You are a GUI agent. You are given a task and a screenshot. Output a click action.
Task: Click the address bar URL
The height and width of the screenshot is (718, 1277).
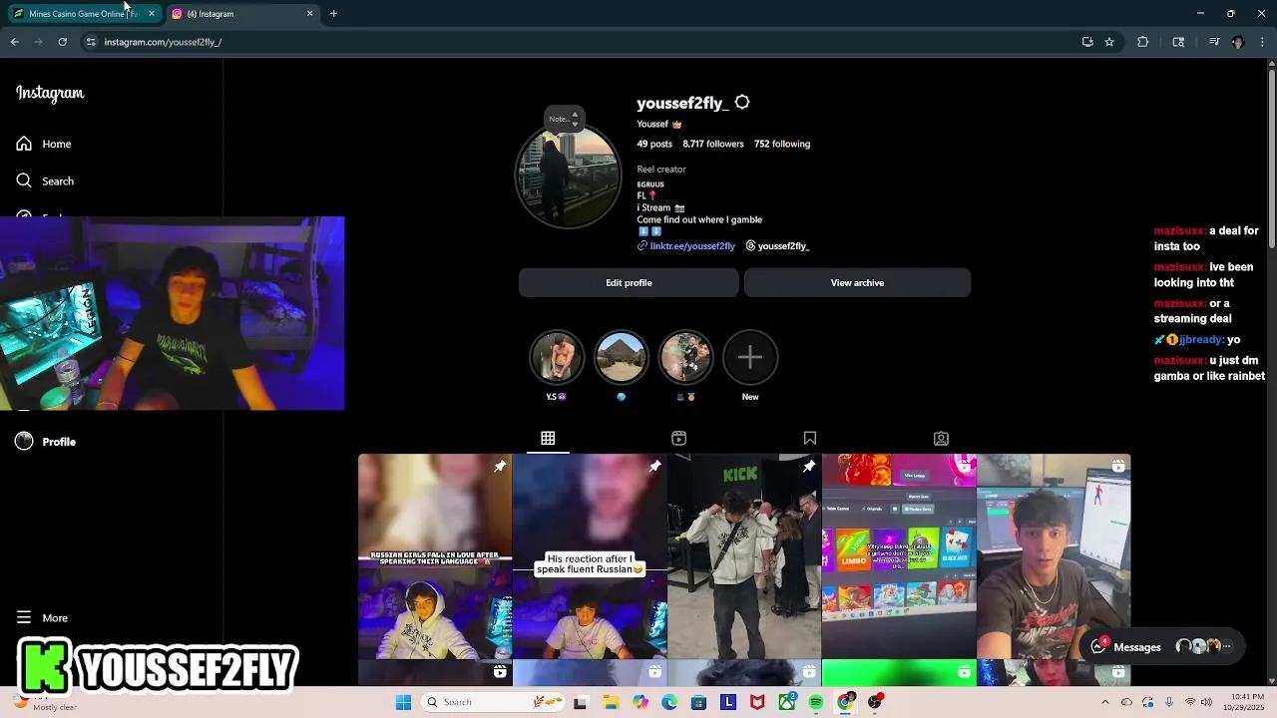pyautogui.click(x=163, y=42)
